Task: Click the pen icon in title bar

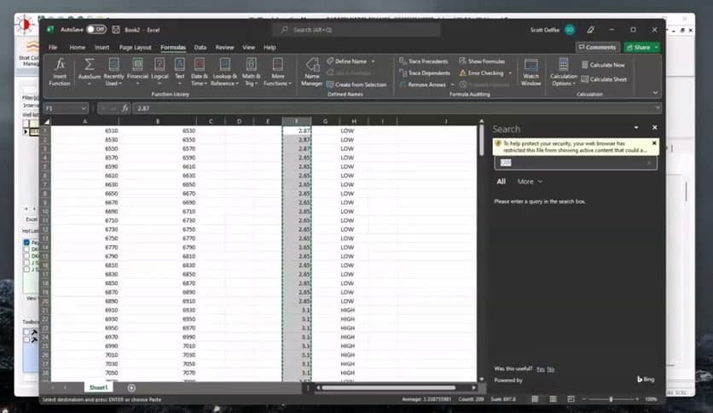Action: [590, 30]
